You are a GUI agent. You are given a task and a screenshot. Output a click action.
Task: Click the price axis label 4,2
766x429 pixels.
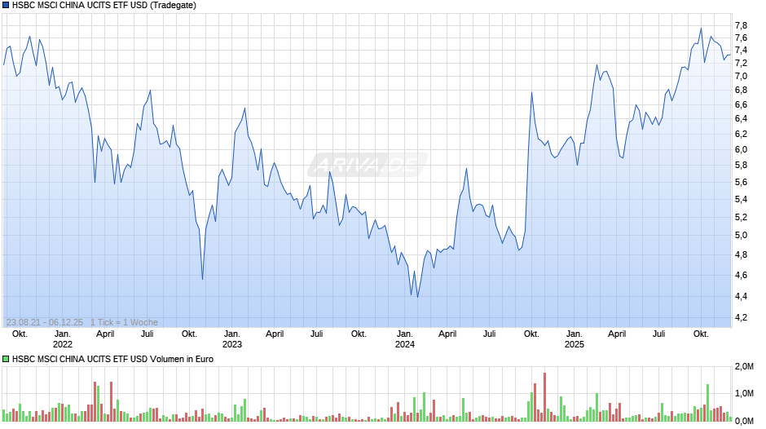pyautogui.click(x=741, y=318)
